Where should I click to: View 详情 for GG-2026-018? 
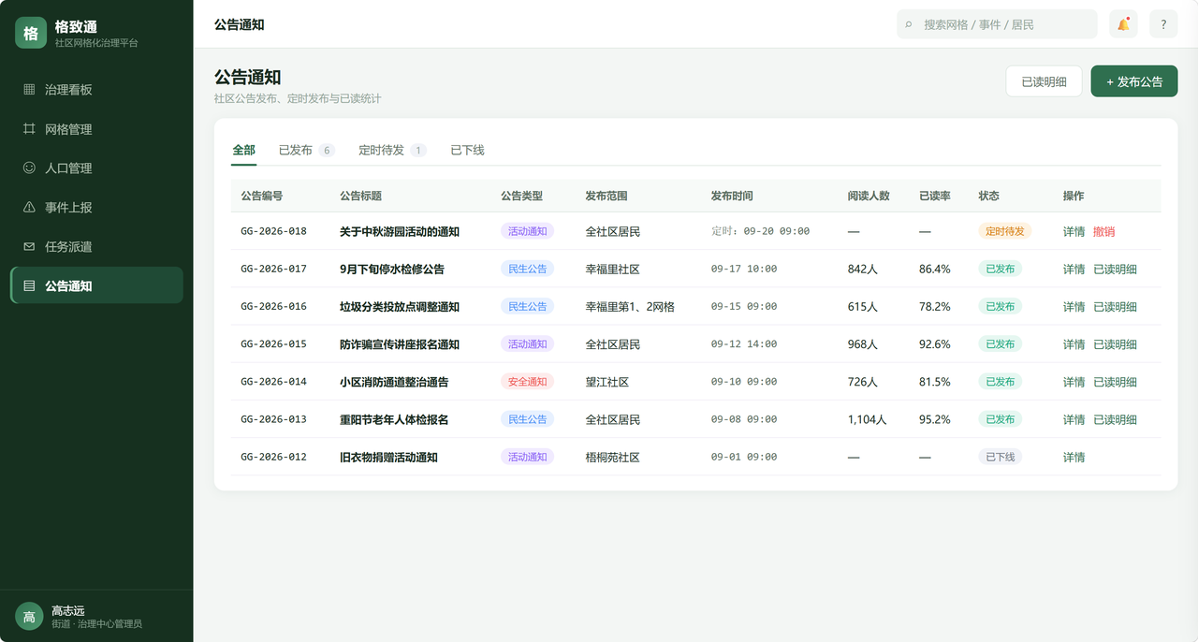point(1074,232)
